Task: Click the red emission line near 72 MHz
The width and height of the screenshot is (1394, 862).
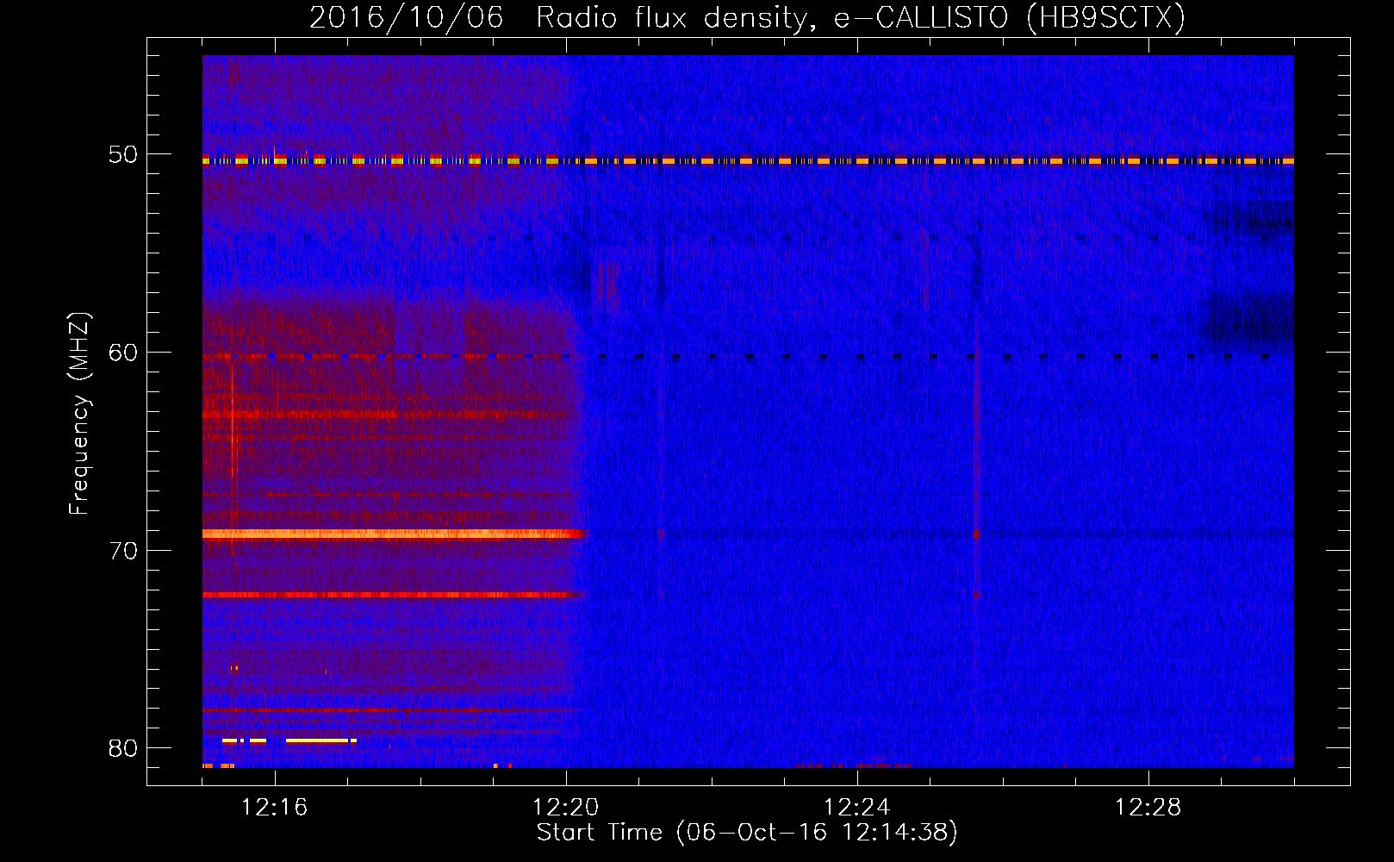Action: (395, 595)
